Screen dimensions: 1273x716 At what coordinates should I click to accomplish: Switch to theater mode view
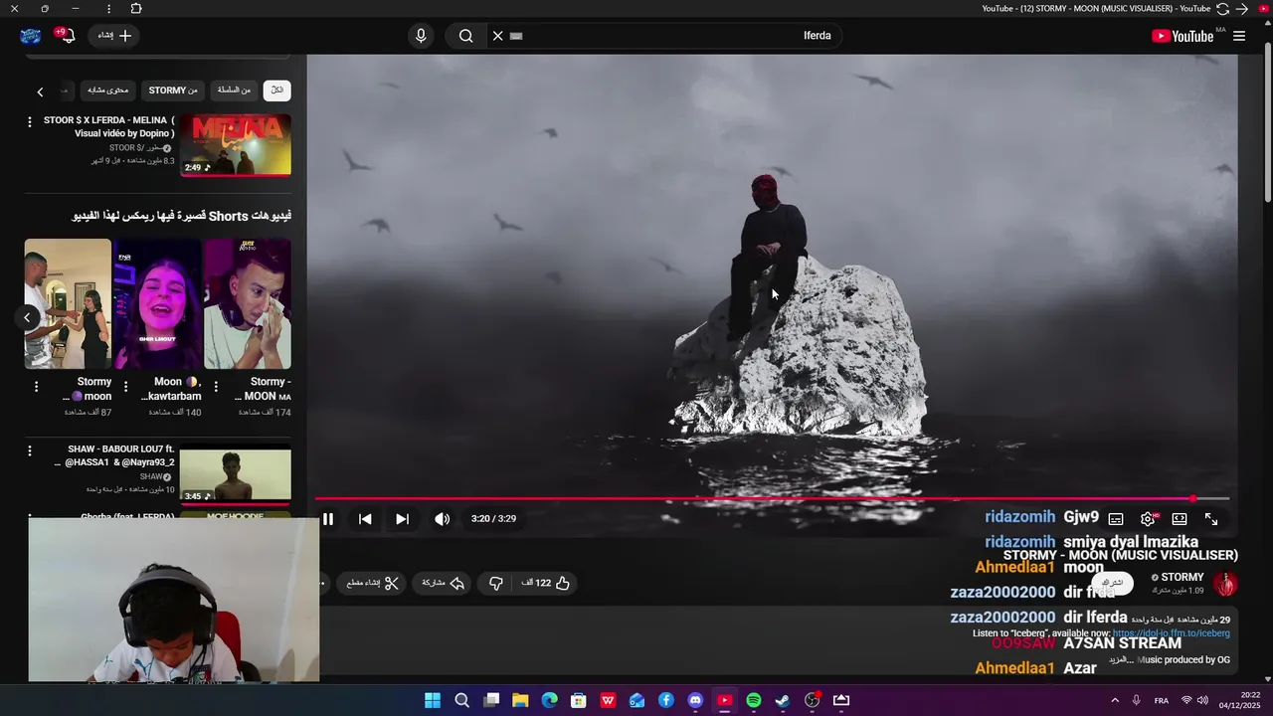point(1180,519)
